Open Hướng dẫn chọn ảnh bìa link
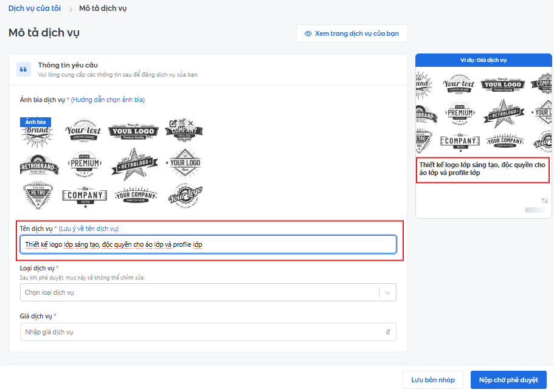 click(108, 100)
